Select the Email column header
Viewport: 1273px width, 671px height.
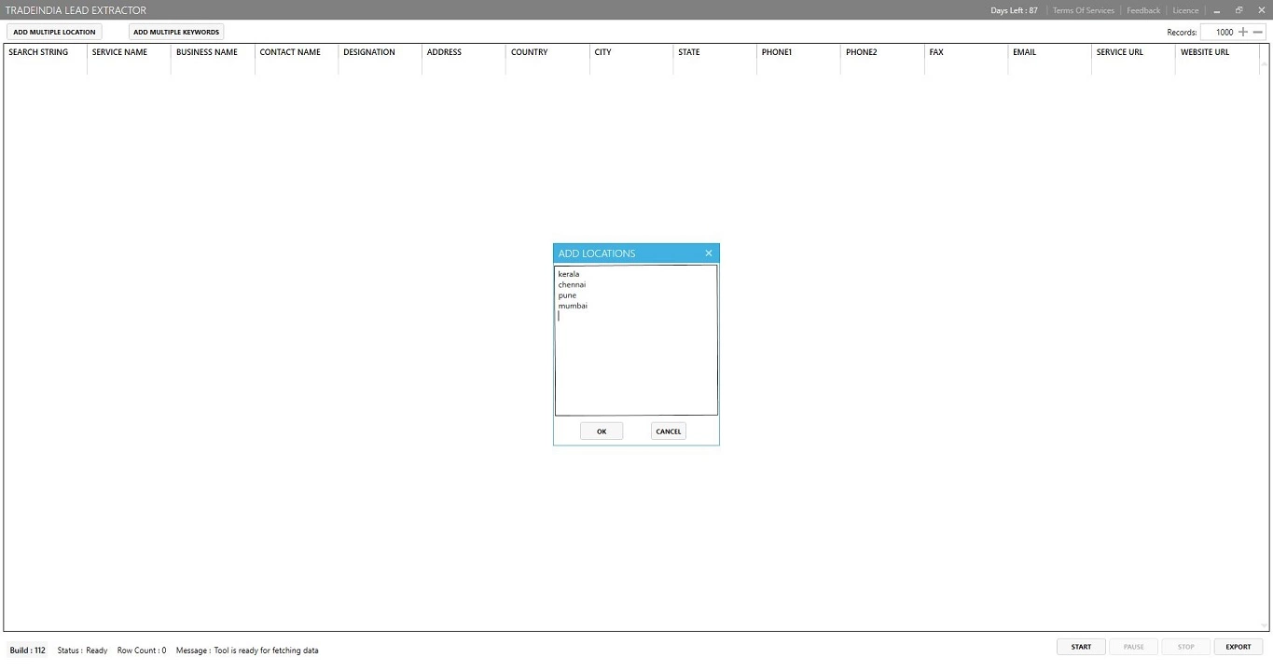(x=1024, y=52)
